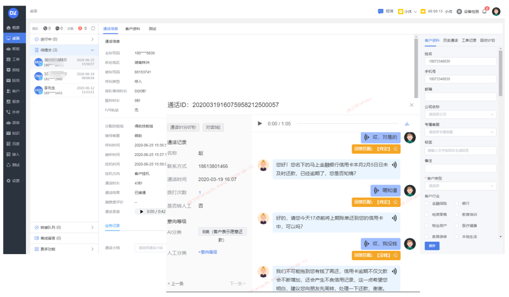The image size is (509, 297).
Task: Click the blue 保存 save button
Action: coord(431,246)
